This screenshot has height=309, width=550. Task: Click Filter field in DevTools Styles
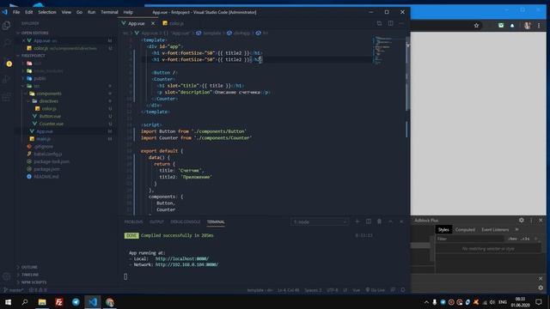click(x=469, y=239)
